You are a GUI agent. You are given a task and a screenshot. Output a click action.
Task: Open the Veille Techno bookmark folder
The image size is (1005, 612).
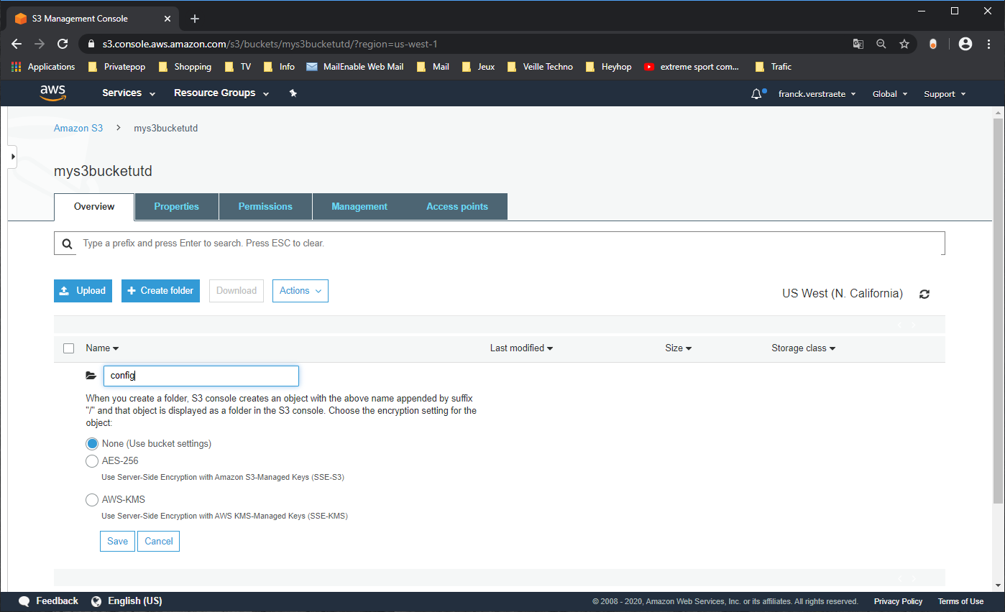point(539,67)
